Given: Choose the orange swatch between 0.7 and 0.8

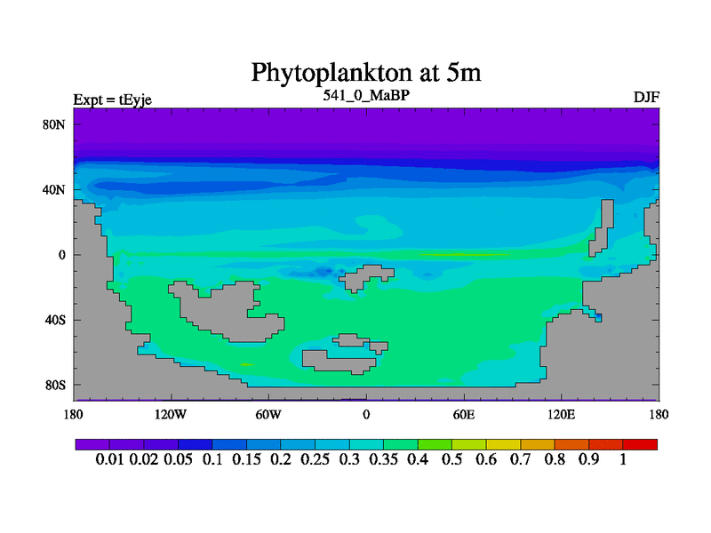Looking at the screenshot, I should click(538, 444).
